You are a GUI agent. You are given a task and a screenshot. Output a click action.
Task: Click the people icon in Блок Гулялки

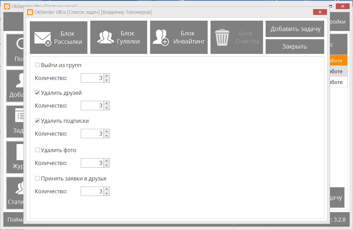point(105,37)
